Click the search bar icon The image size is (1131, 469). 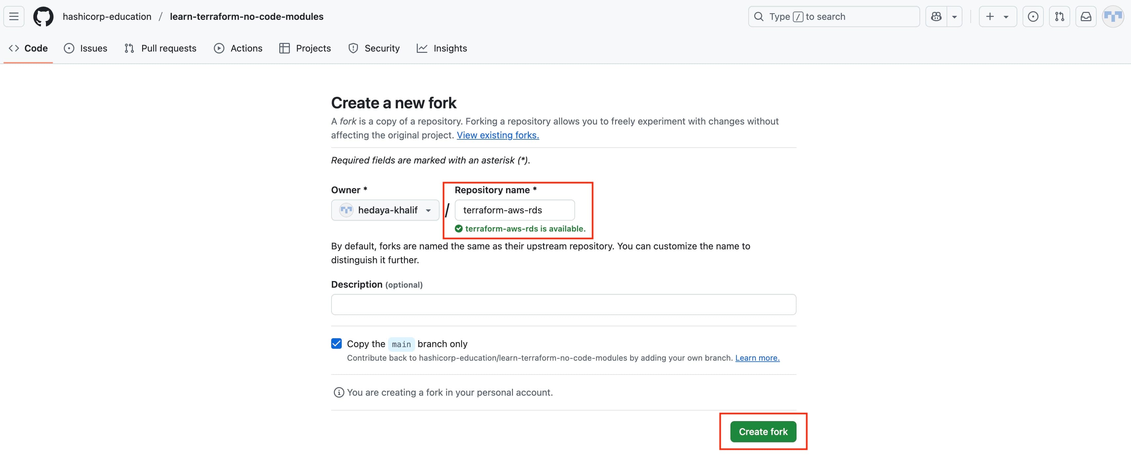tap(759, 16)
